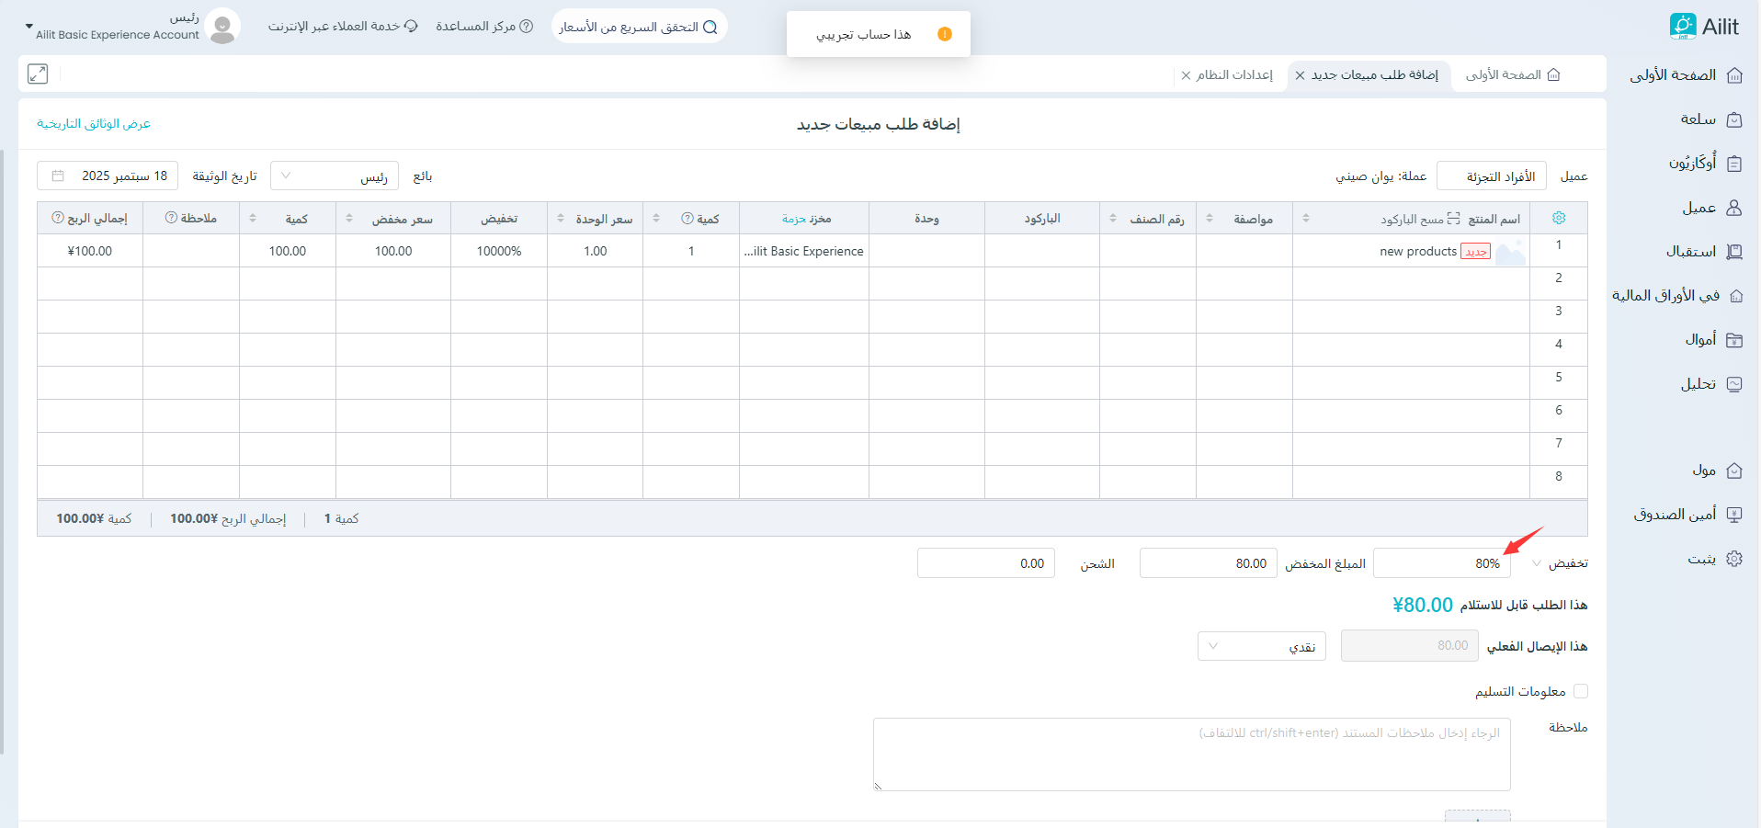
Task: Click the shipping fee input field
Action: click(x=985, y=563)
